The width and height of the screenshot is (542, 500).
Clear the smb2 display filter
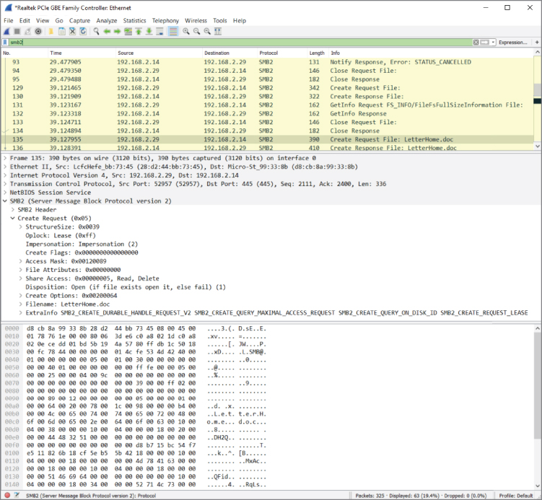tap(476, 42)
